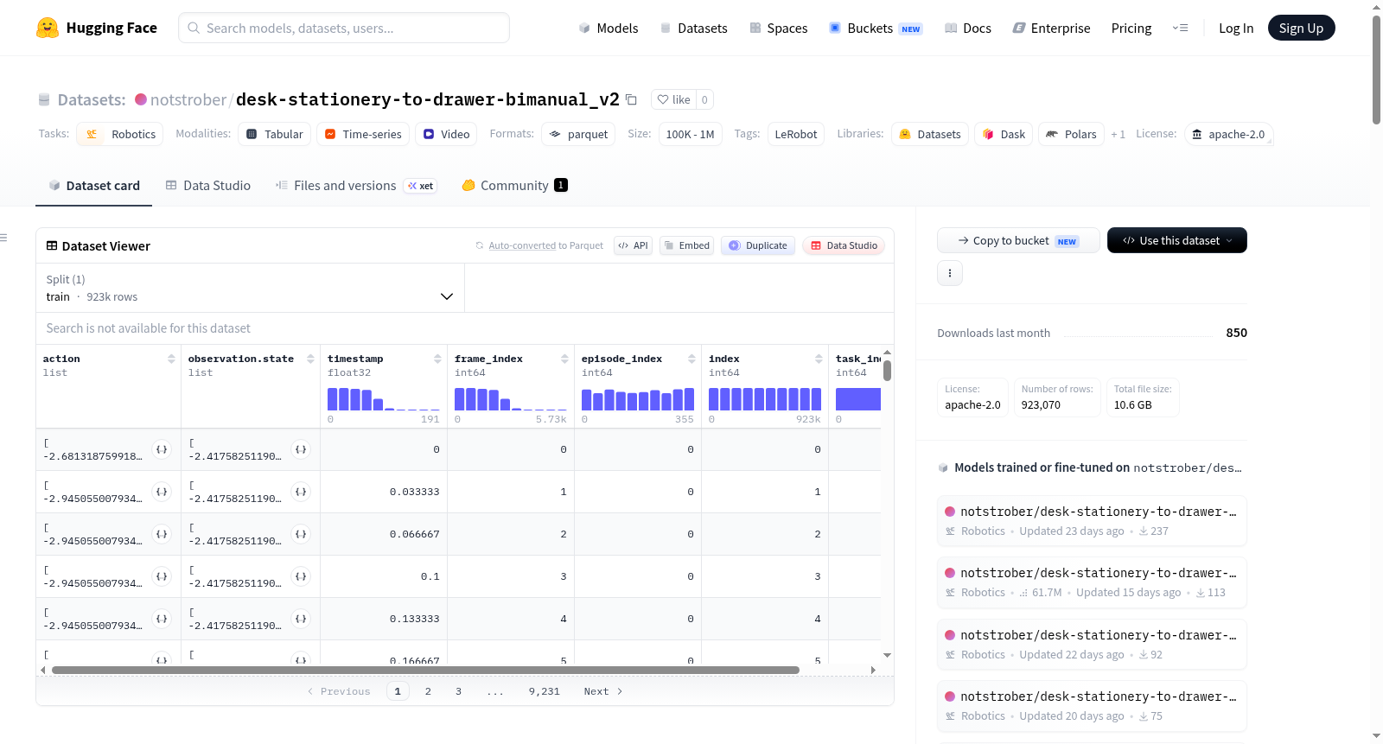Screen dimensions: 1383x744
Task: Open Enterprise in the top navigation
Action: [x=1052, y=28]
